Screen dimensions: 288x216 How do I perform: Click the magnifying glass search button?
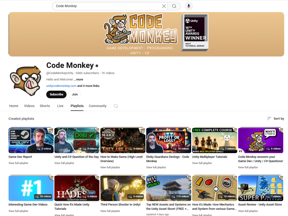(x=174, y=6)
